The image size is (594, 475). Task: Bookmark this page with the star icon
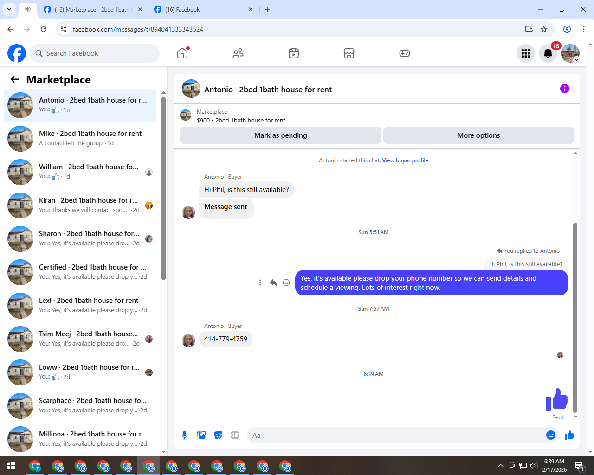click(x=544, y=29)
